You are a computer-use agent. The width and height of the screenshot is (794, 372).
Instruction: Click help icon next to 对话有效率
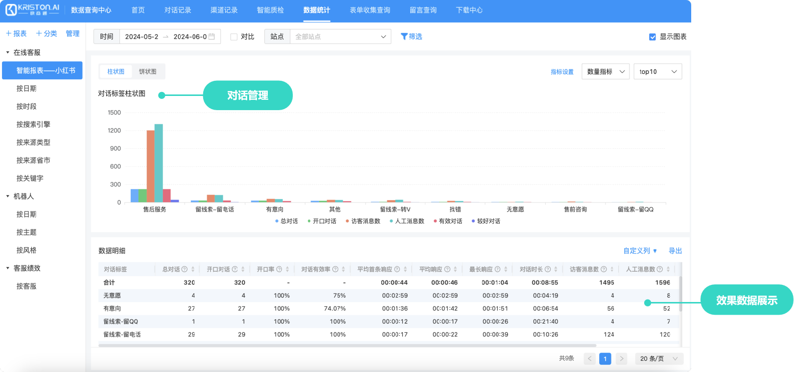(x=335, y=269)
